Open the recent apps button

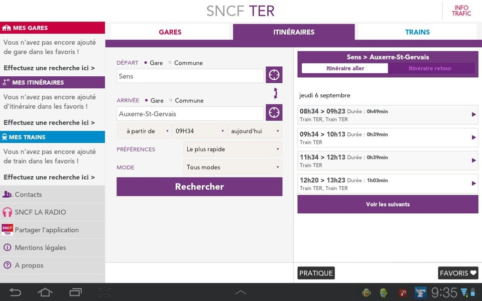pos(76,292)
